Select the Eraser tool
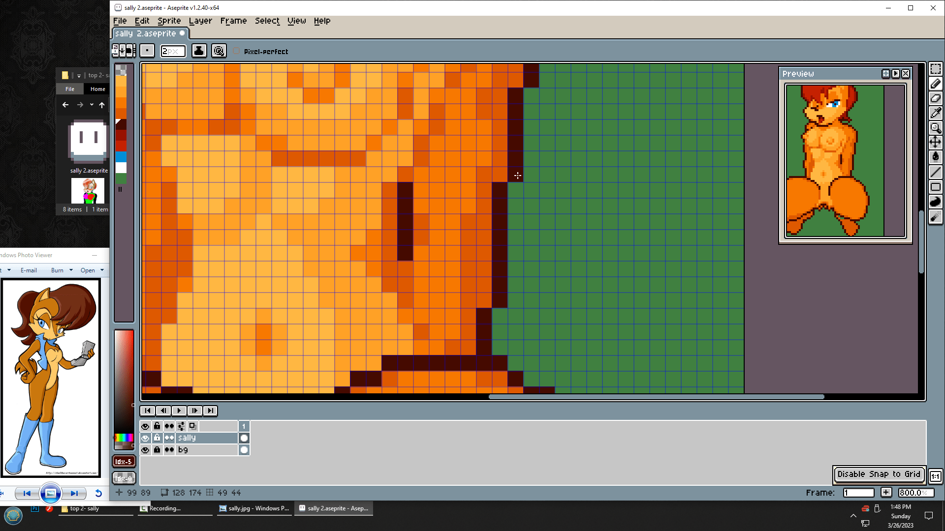The width and height of the screenshot is (945, 531). click(935, 98)
